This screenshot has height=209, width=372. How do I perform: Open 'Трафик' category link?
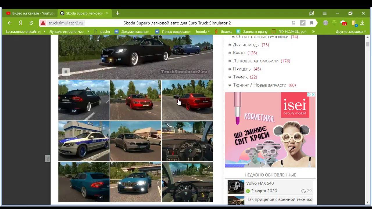coord(240,77)
